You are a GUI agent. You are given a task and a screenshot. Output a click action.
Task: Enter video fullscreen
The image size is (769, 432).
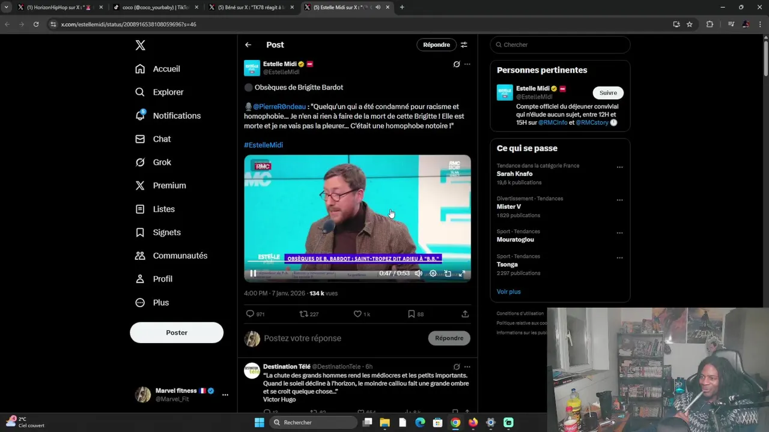point(462,274)
